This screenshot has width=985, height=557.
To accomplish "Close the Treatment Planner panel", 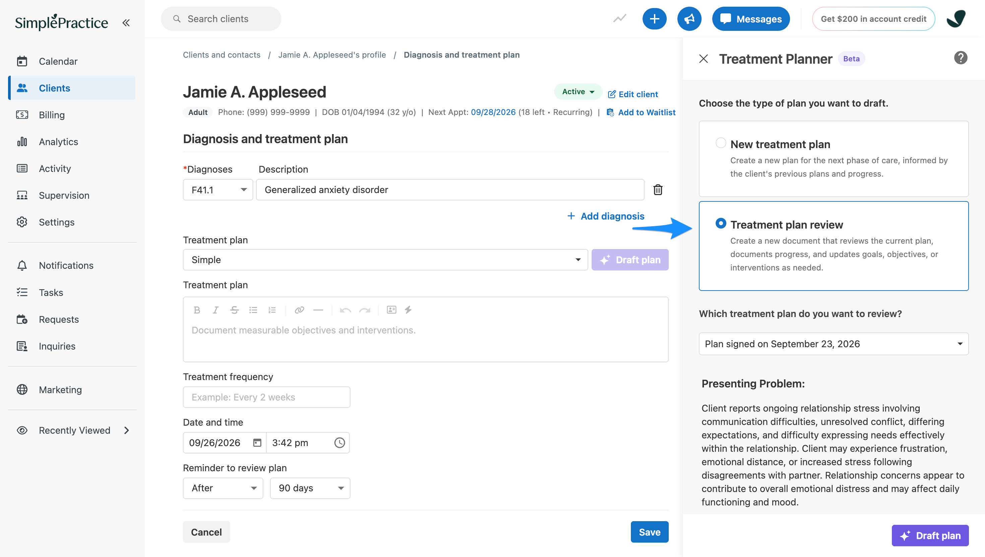I will (x=703, y=59).
